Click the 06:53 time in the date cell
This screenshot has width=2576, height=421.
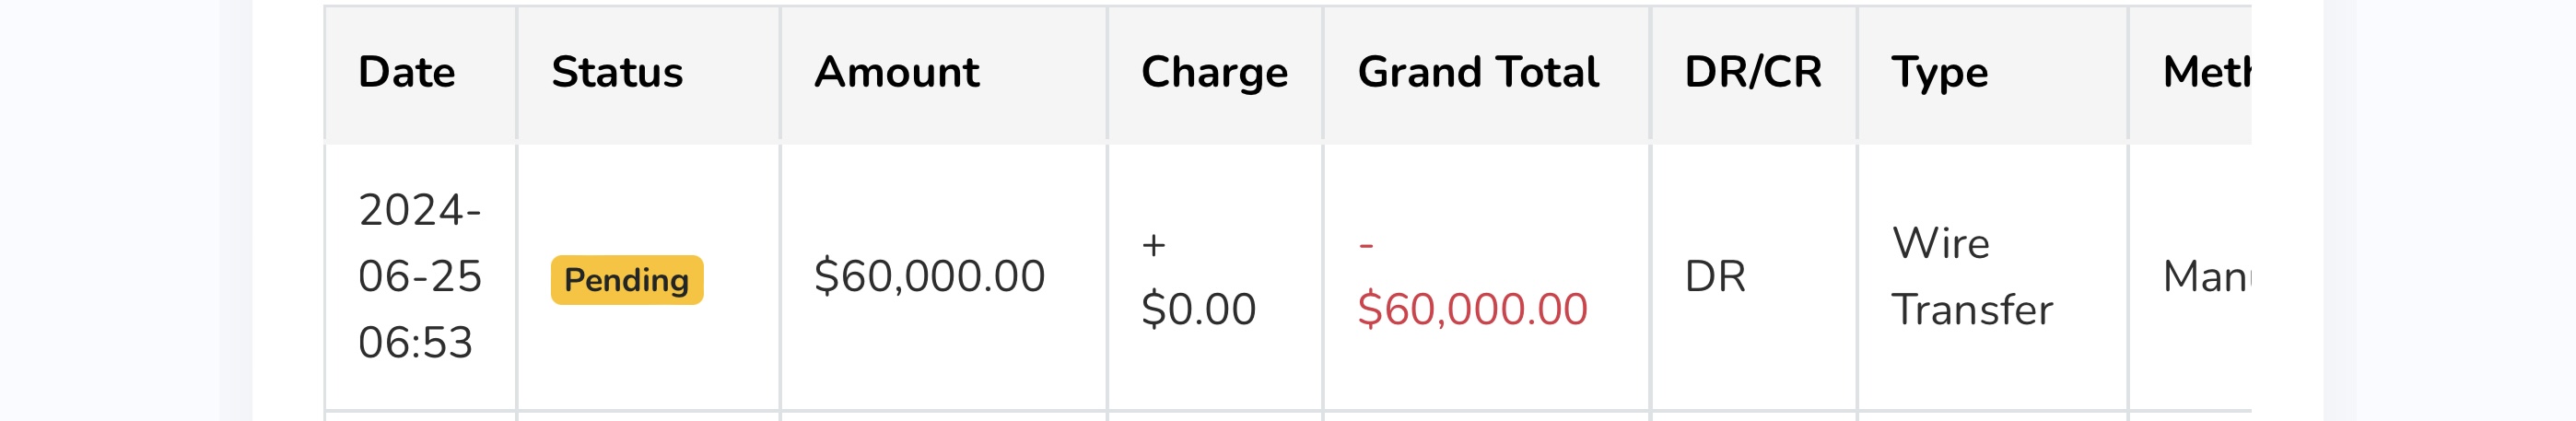(415, 342)
